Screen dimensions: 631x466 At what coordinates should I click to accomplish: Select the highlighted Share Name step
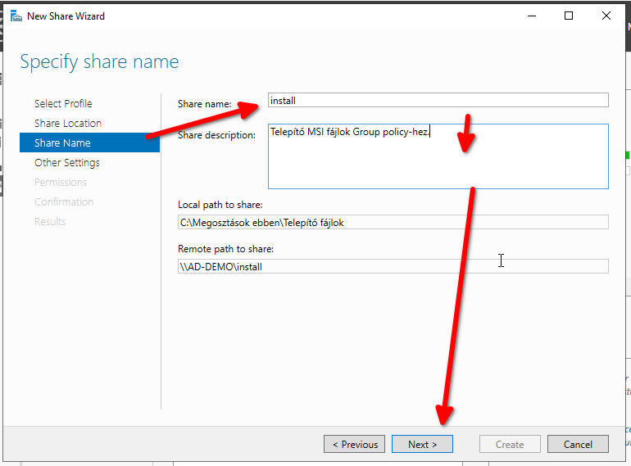click(62, 143)
